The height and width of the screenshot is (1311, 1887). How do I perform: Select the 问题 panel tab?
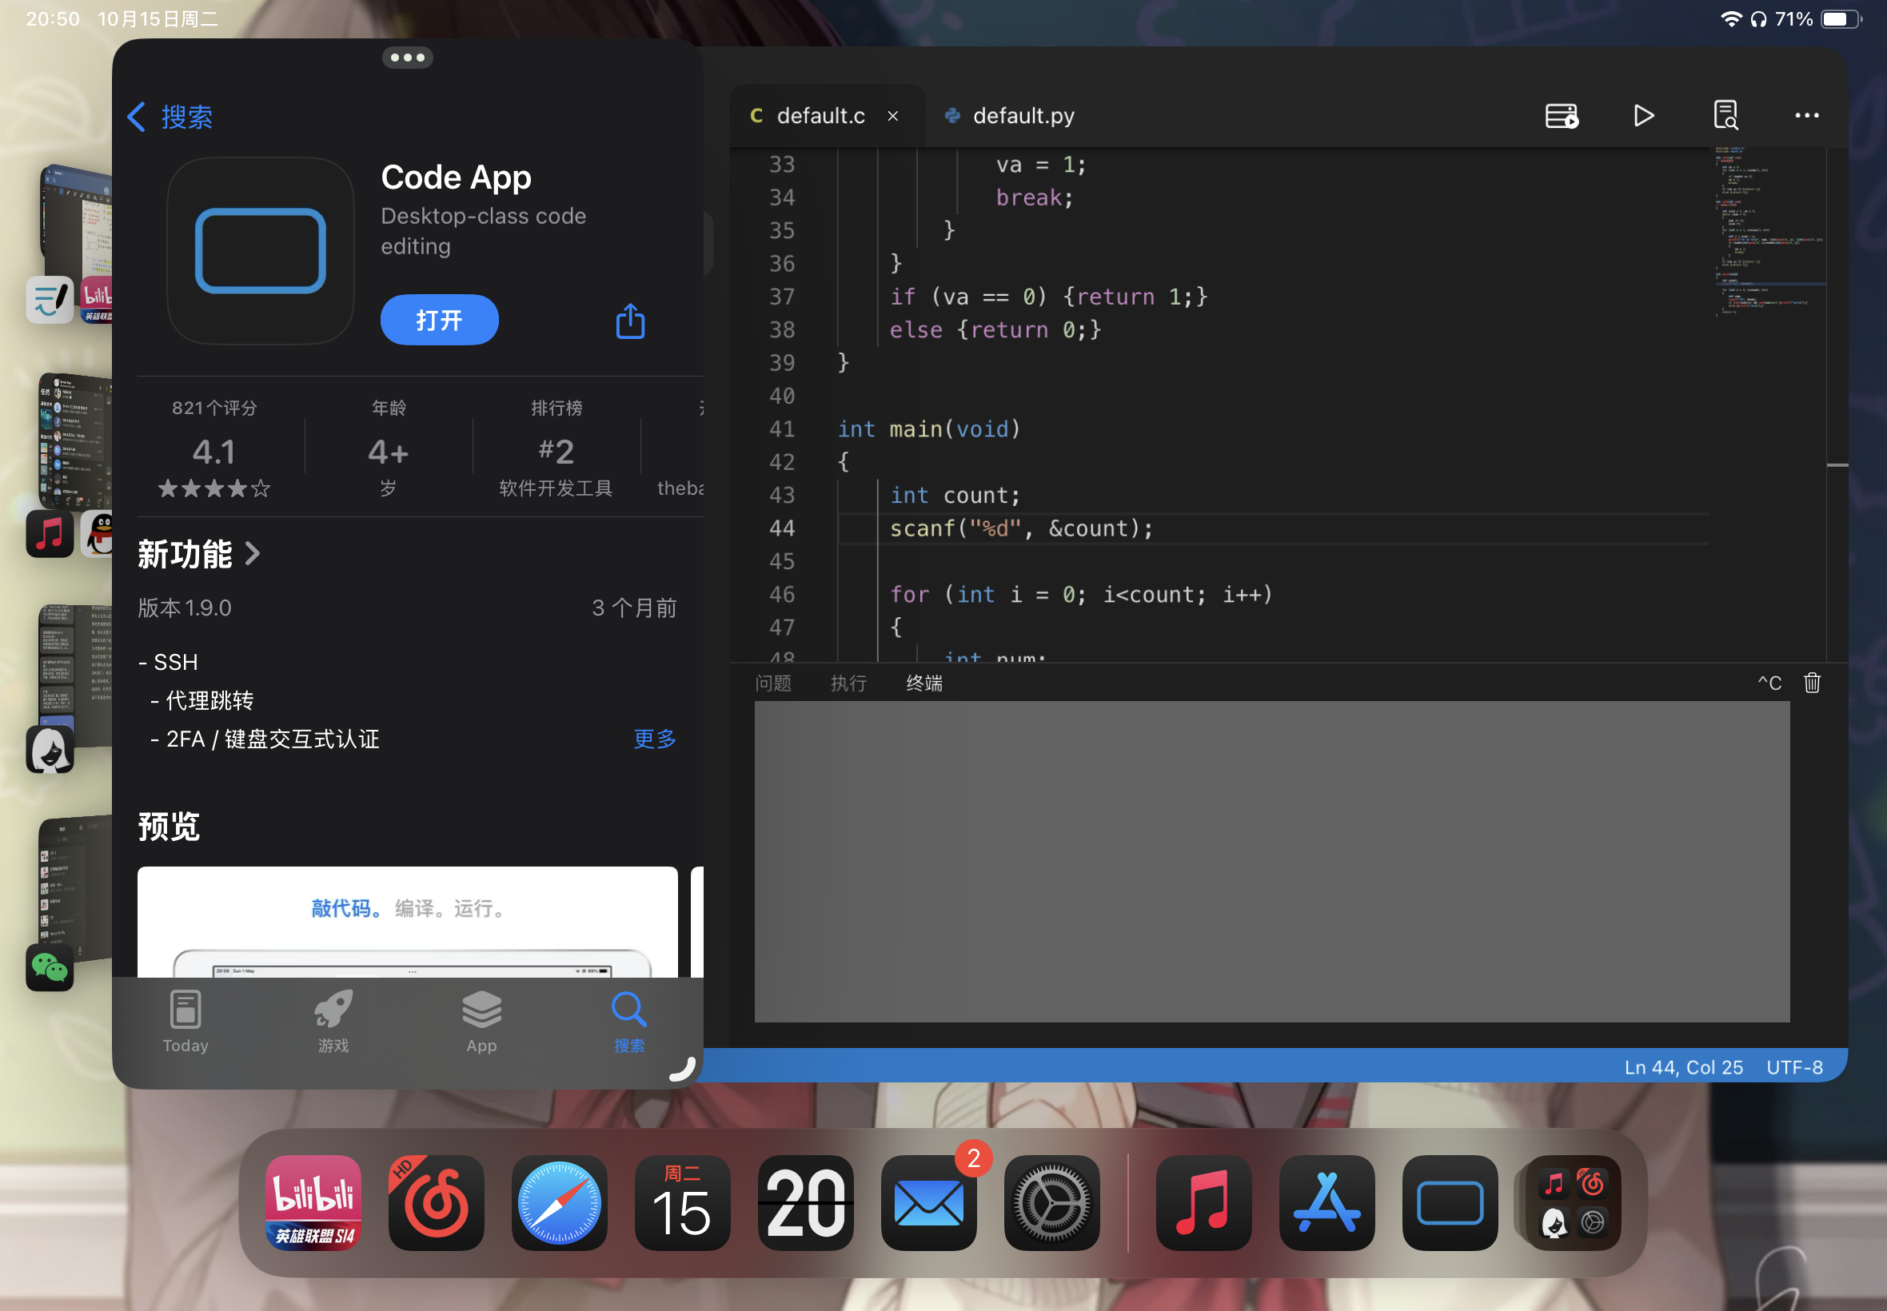773,683
